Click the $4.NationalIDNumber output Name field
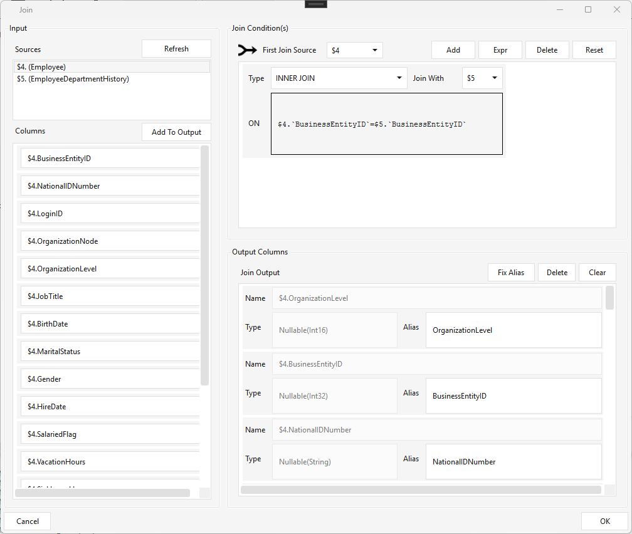 [437, 429]
